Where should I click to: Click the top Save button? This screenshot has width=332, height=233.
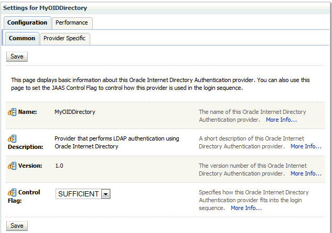(x=17, y=56)
